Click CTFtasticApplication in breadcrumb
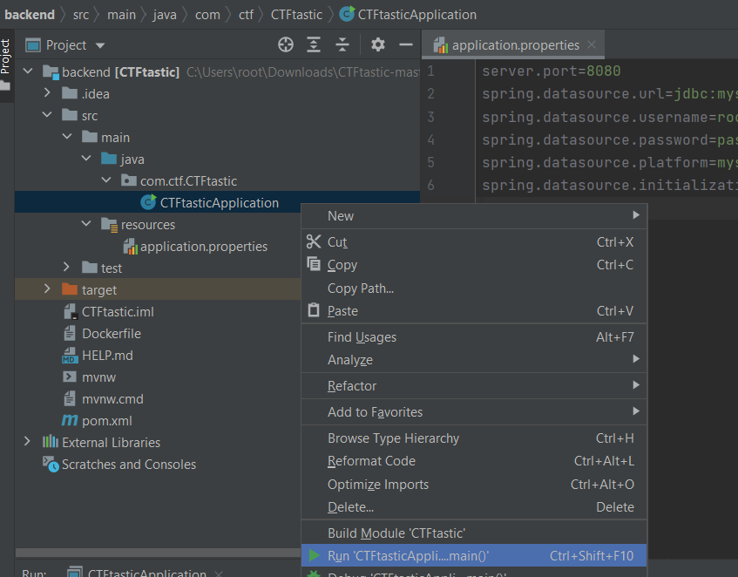Image resolution: width=738 pixels, height=577 pixels. click(408, 15)
